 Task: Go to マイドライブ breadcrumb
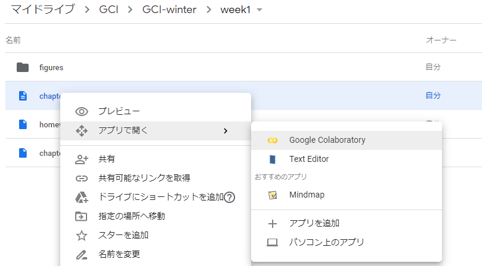43,10
